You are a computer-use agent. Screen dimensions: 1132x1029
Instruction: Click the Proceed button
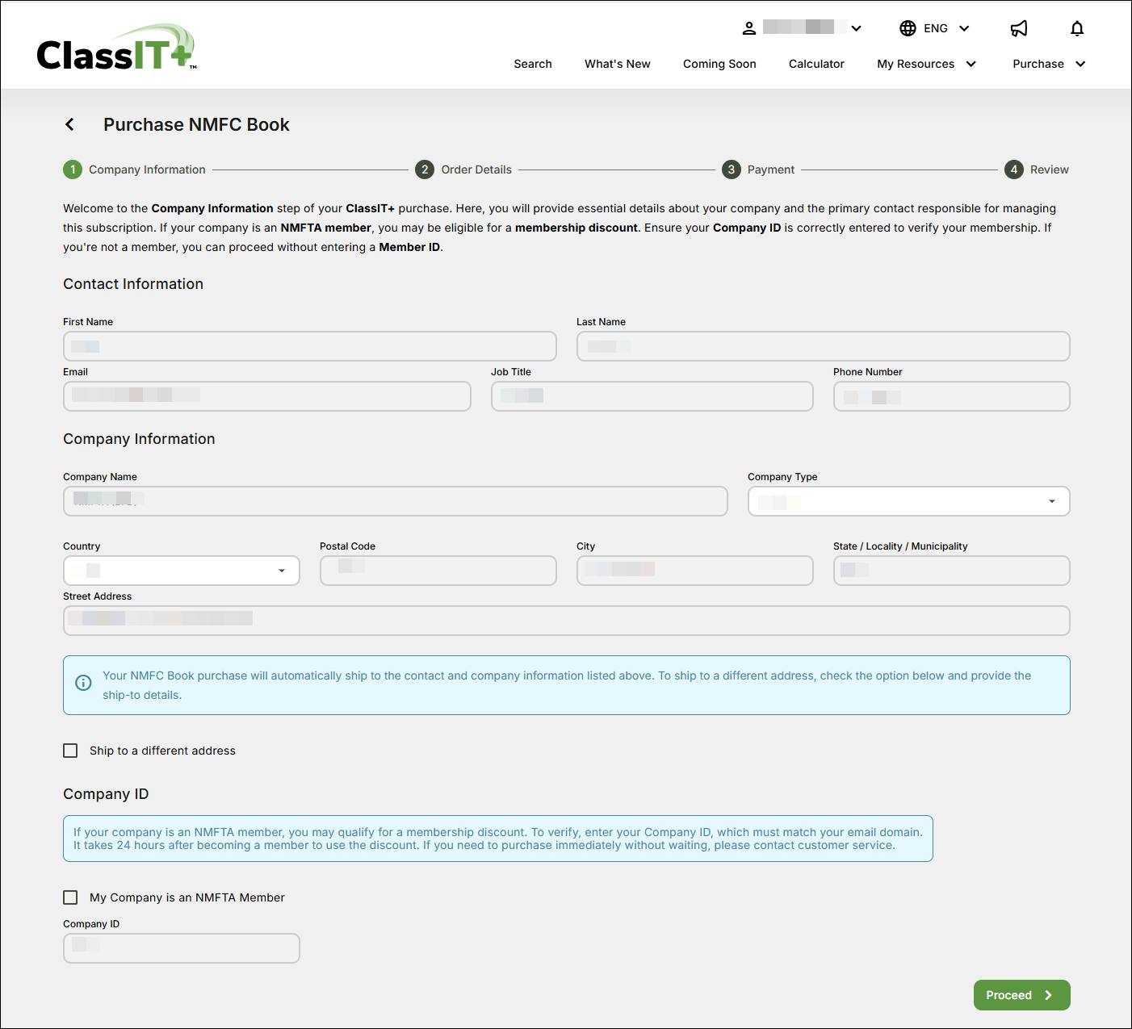click(1021, 995)
